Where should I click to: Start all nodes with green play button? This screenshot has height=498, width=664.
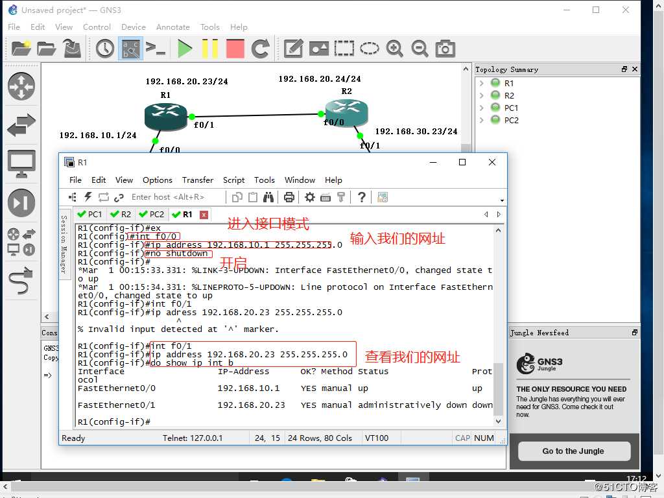click(x=185, y=49)
